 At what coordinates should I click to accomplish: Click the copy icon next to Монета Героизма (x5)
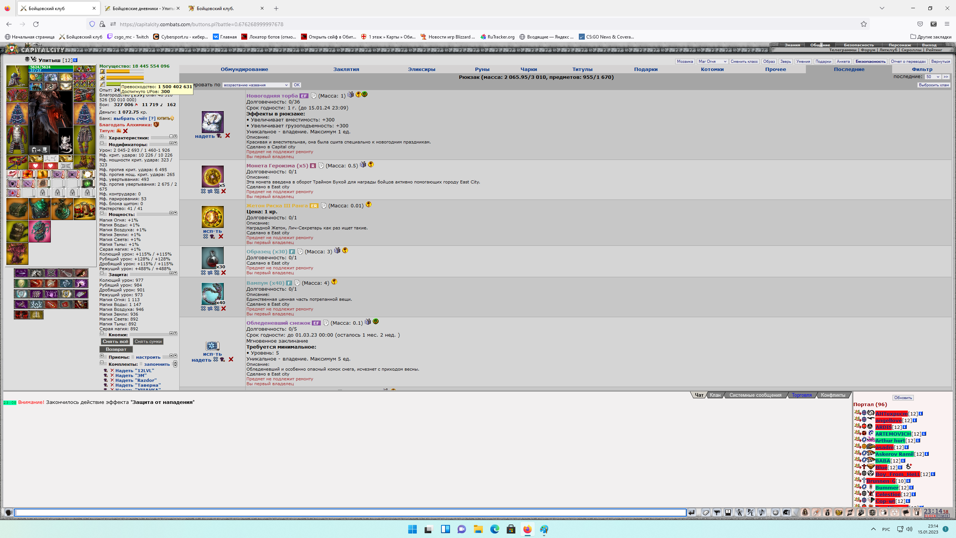(x=321, y=166)
